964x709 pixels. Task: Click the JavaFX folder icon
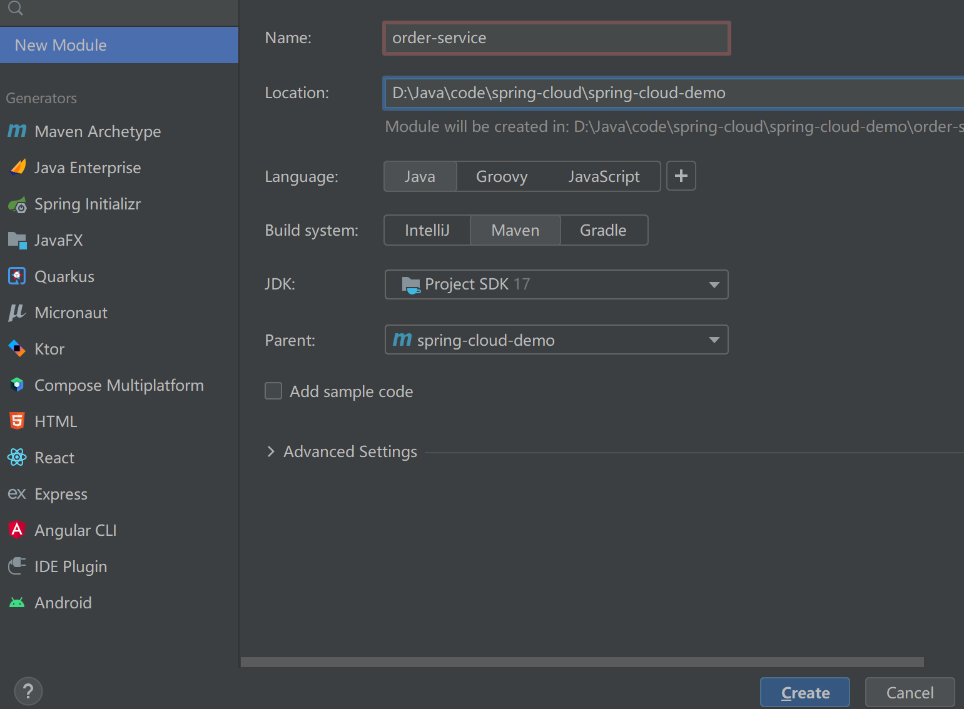[17, 240]
